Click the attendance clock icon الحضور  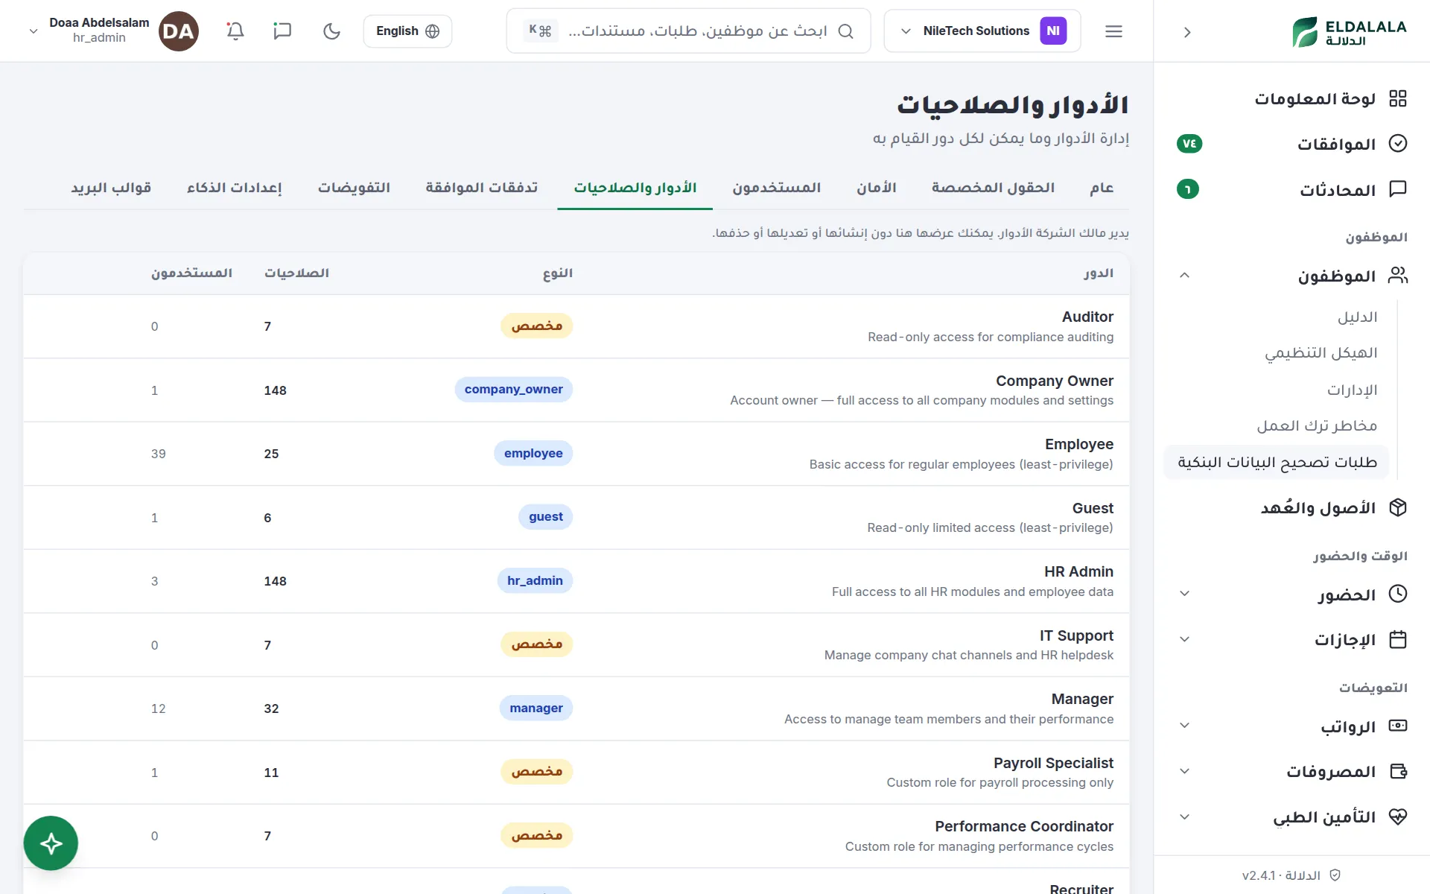[x=1398, y=594]
